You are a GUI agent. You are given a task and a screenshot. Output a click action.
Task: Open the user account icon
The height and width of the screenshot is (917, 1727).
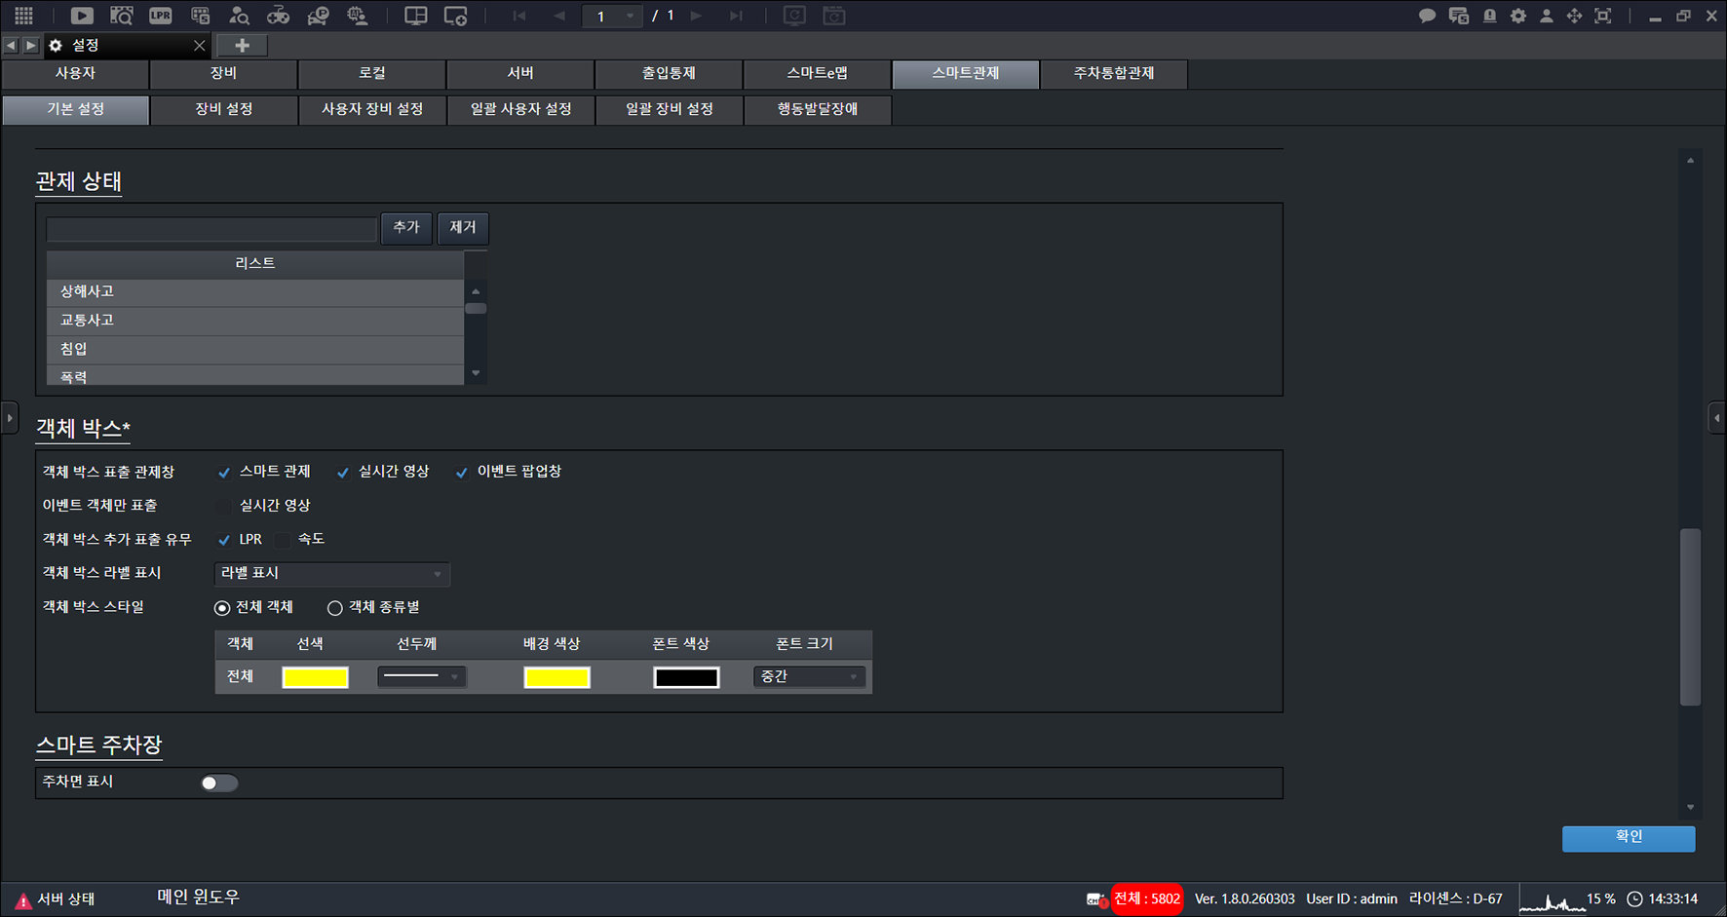[x=1546, y=16]
